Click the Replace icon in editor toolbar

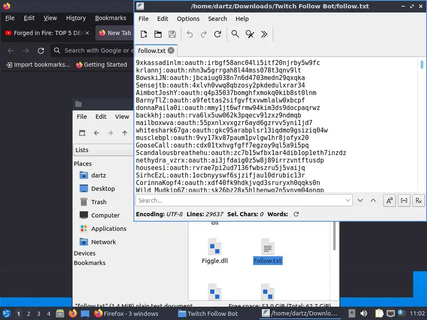tap(250, 34)
